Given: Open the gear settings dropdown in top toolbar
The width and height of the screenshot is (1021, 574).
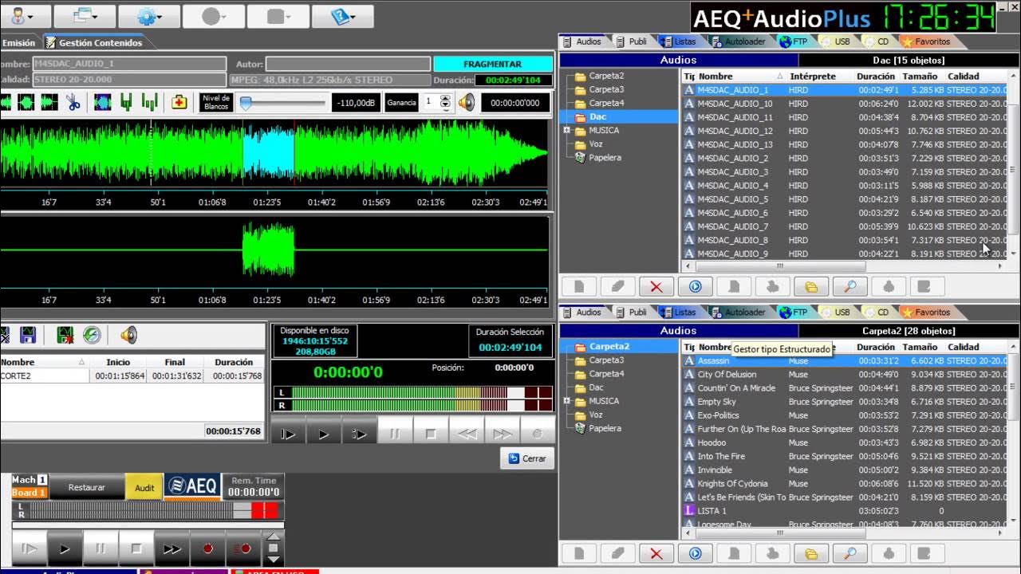Looking at the screenshot, I should pos(149,15).
